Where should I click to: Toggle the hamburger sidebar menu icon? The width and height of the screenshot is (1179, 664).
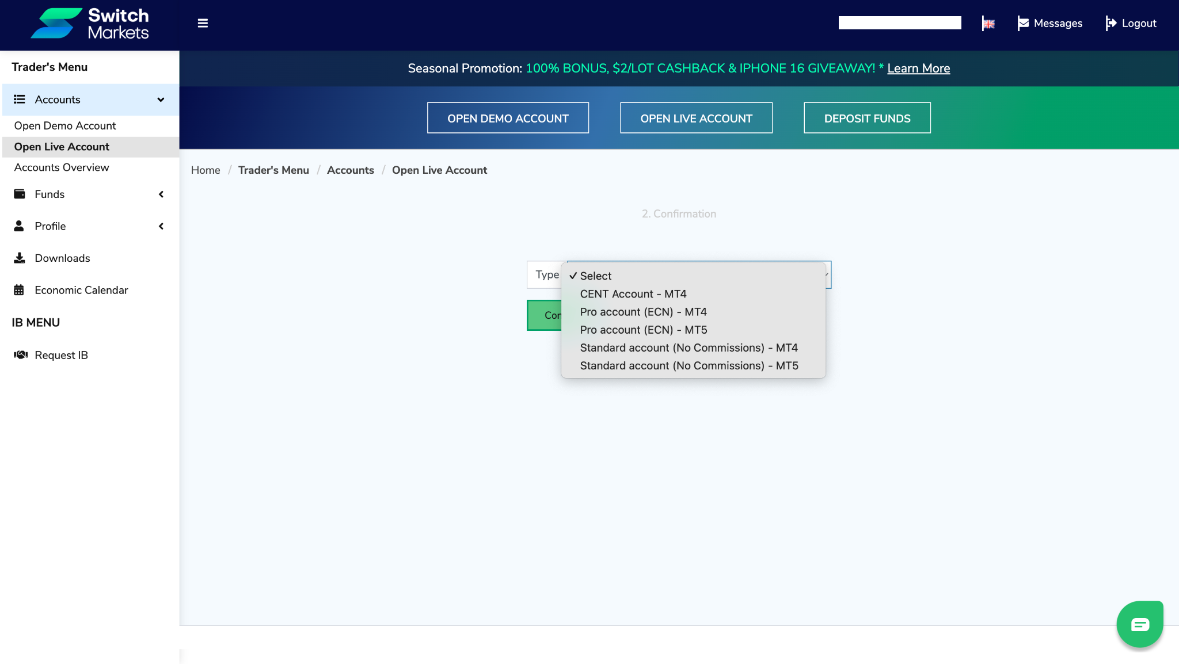click(x=203, y=24)
